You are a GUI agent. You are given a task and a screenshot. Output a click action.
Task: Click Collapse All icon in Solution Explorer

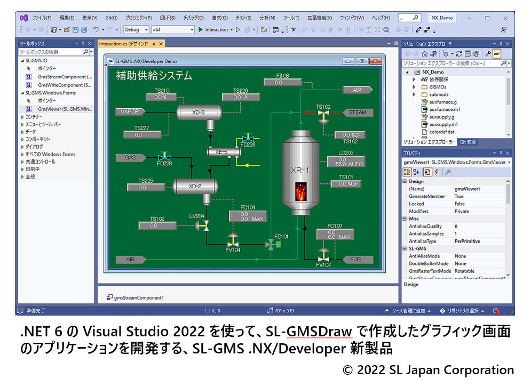467,54
